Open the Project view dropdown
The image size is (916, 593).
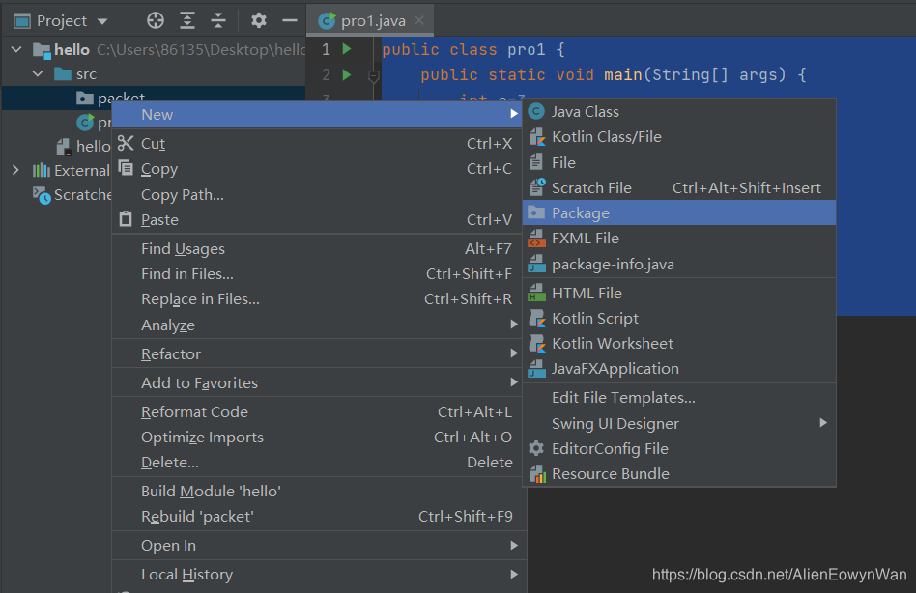pyautogui.click(x=102, y=21)
